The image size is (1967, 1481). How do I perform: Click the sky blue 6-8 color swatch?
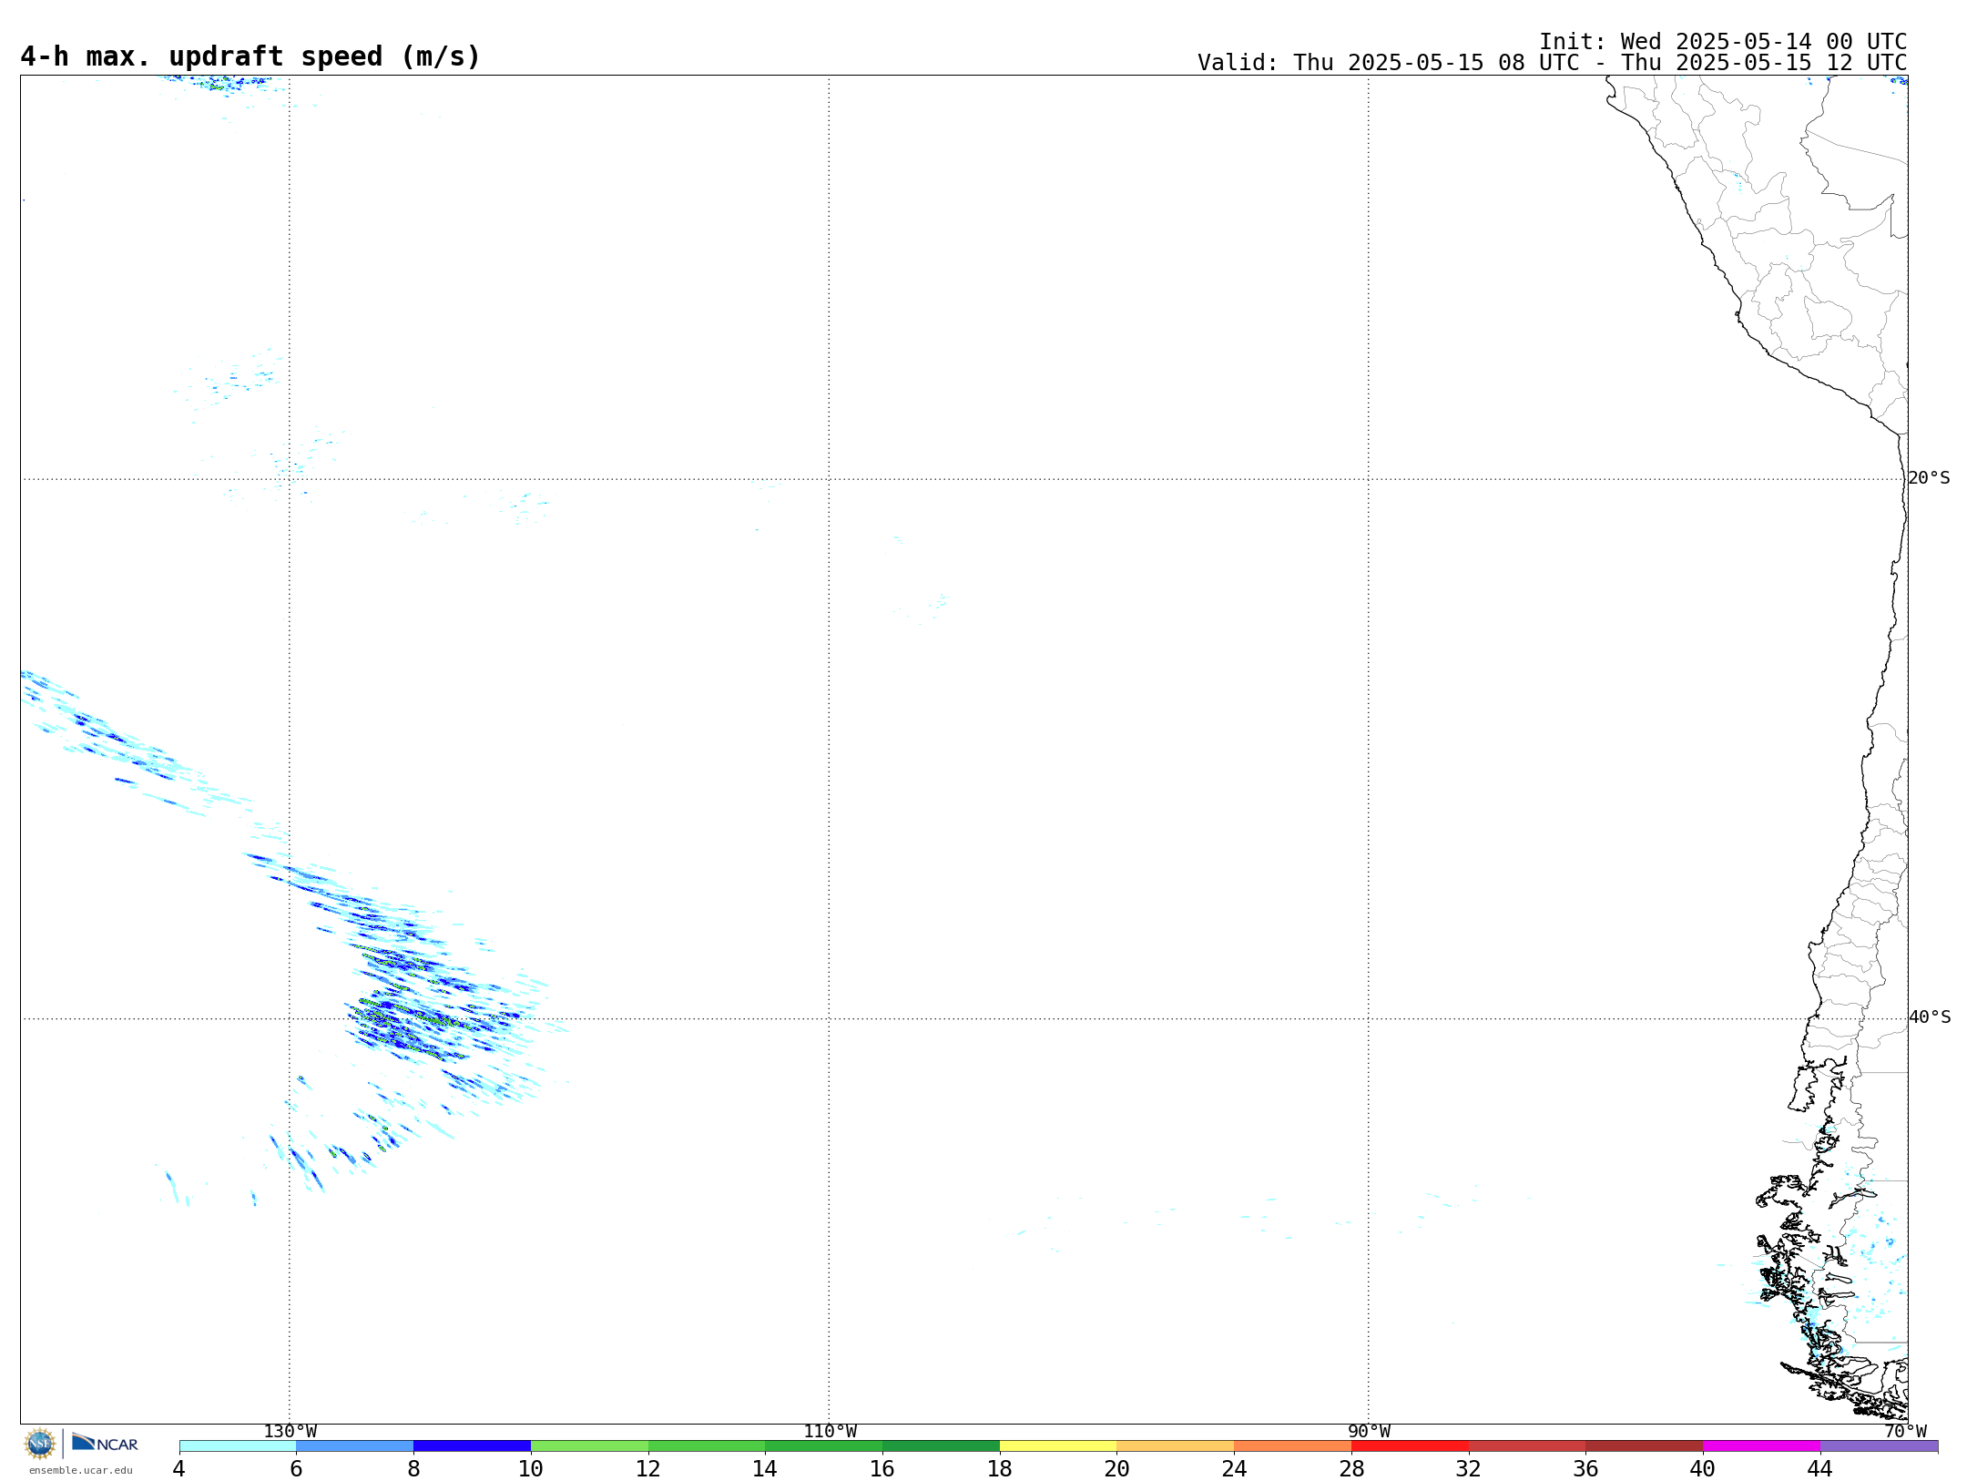[x=355, y=1446]
